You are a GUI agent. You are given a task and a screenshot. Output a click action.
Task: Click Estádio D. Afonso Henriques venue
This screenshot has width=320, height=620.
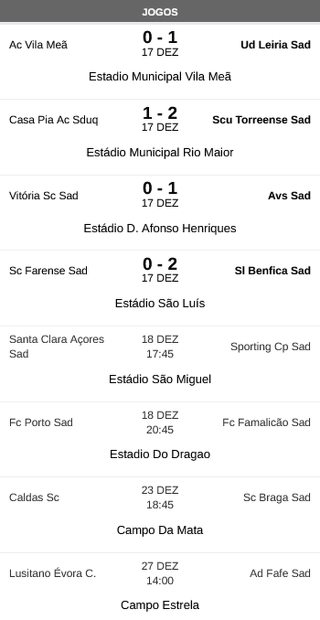160,228
